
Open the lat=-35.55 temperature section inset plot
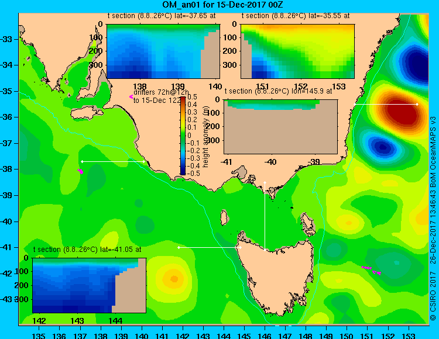297,51
